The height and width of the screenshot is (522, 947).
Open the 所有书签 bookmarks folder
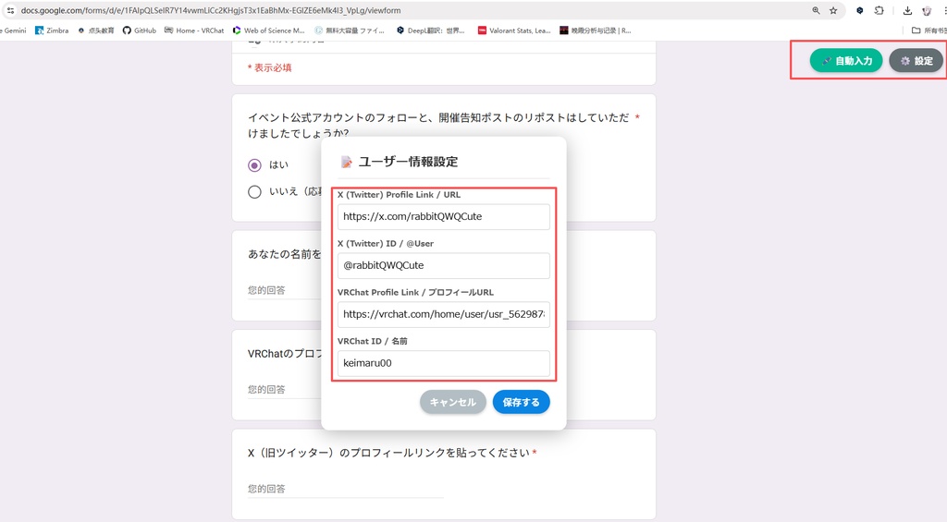pyautogui.click(x=929, y=30)
